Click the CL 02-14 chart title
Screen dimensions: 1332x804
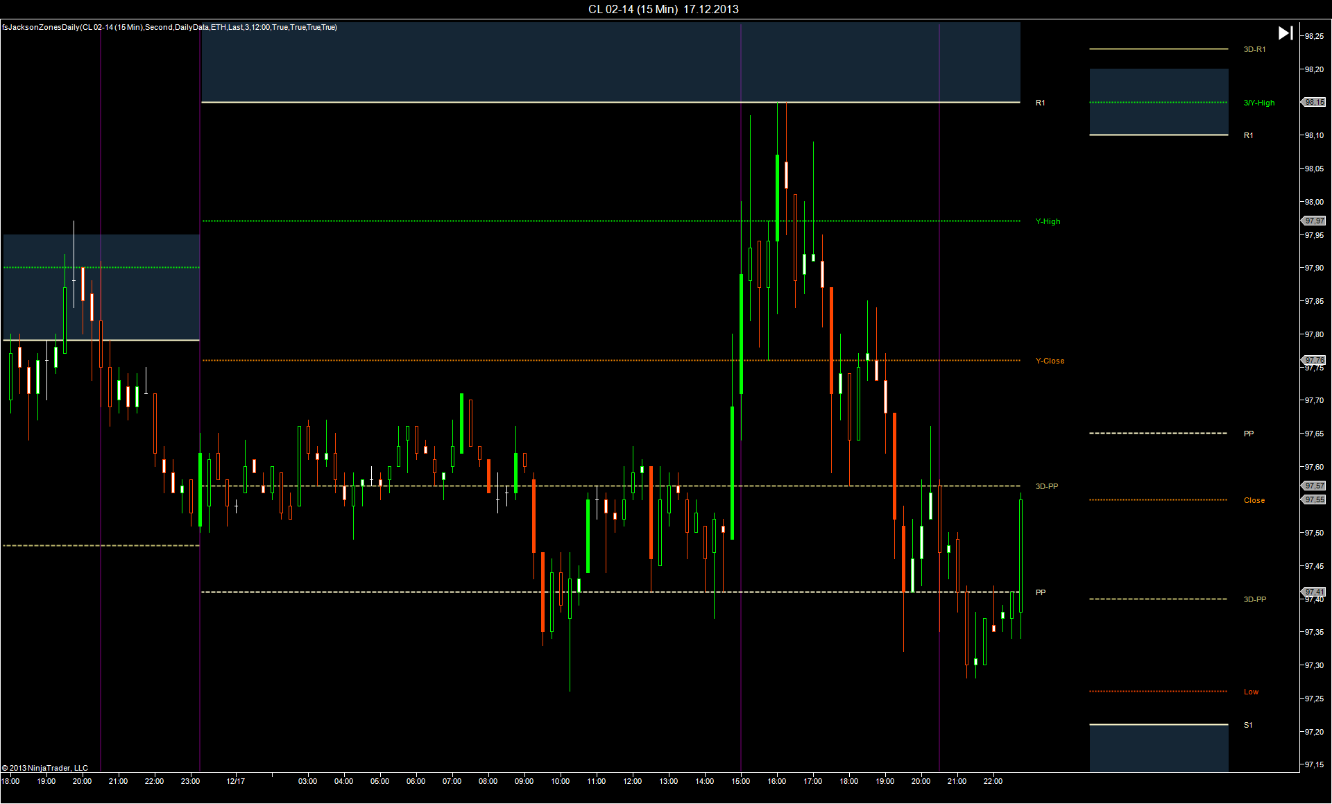click(663, 9)
